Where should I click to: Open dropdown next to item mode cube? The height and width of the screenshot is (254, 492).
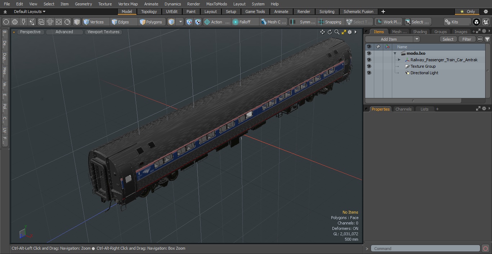click(x=181, y=22)
